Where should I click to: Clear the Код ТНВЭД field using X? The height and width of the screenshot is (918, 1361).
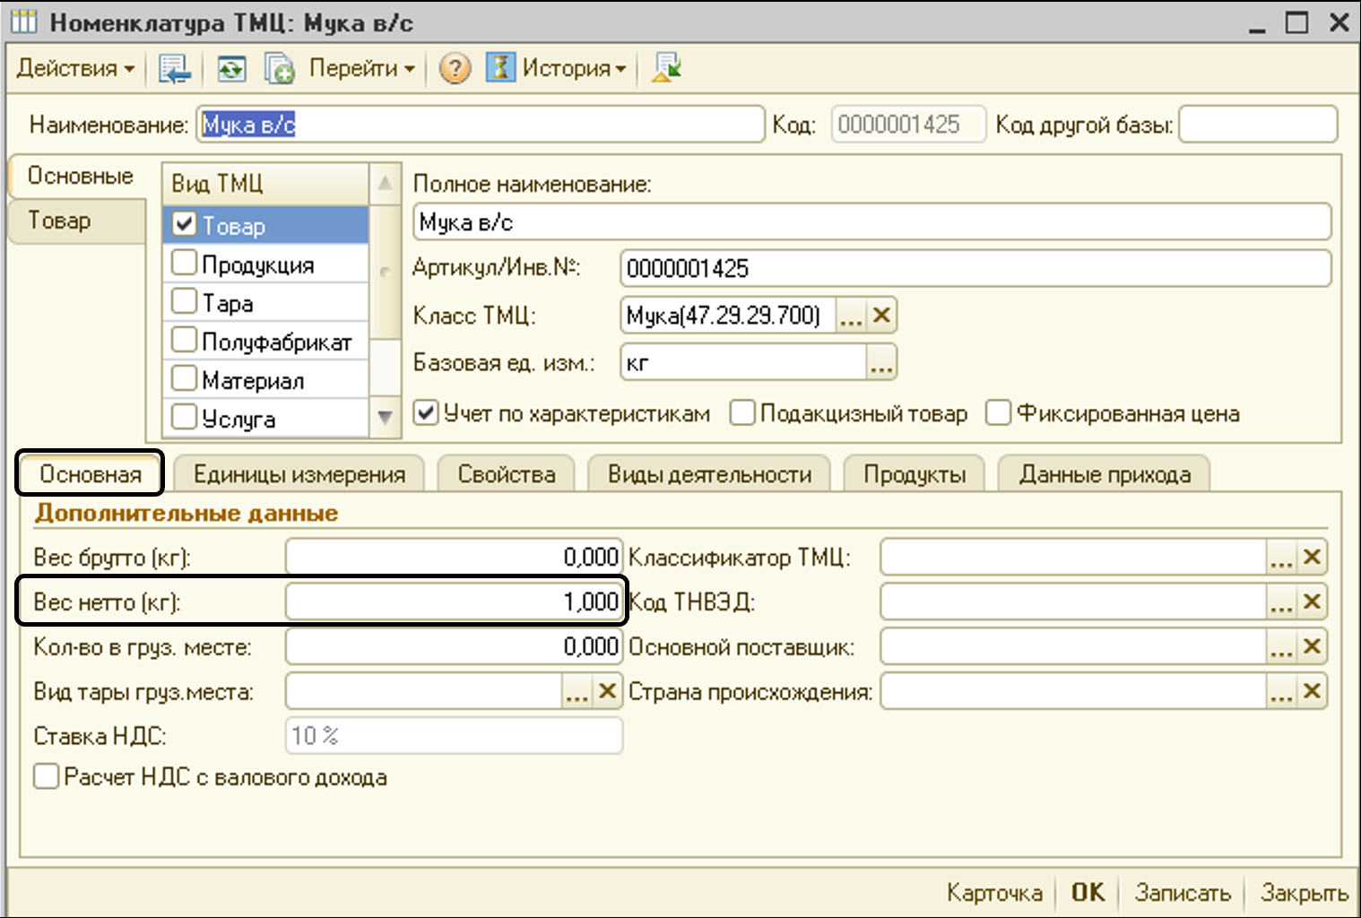click(x=1312, y=602)
